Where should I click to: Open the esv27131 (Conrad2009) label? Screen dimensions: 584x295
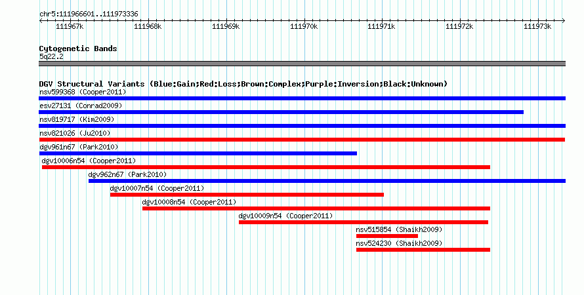tap(81, 106)
